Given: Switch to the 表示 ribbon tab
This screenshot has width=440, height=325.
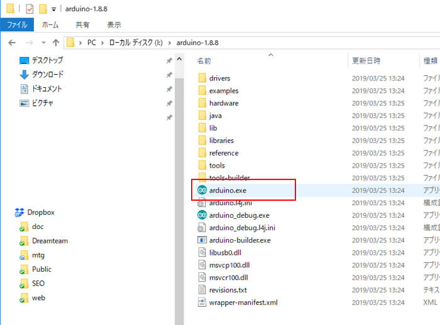Looking at the screenshot, I should click(114, 24).
